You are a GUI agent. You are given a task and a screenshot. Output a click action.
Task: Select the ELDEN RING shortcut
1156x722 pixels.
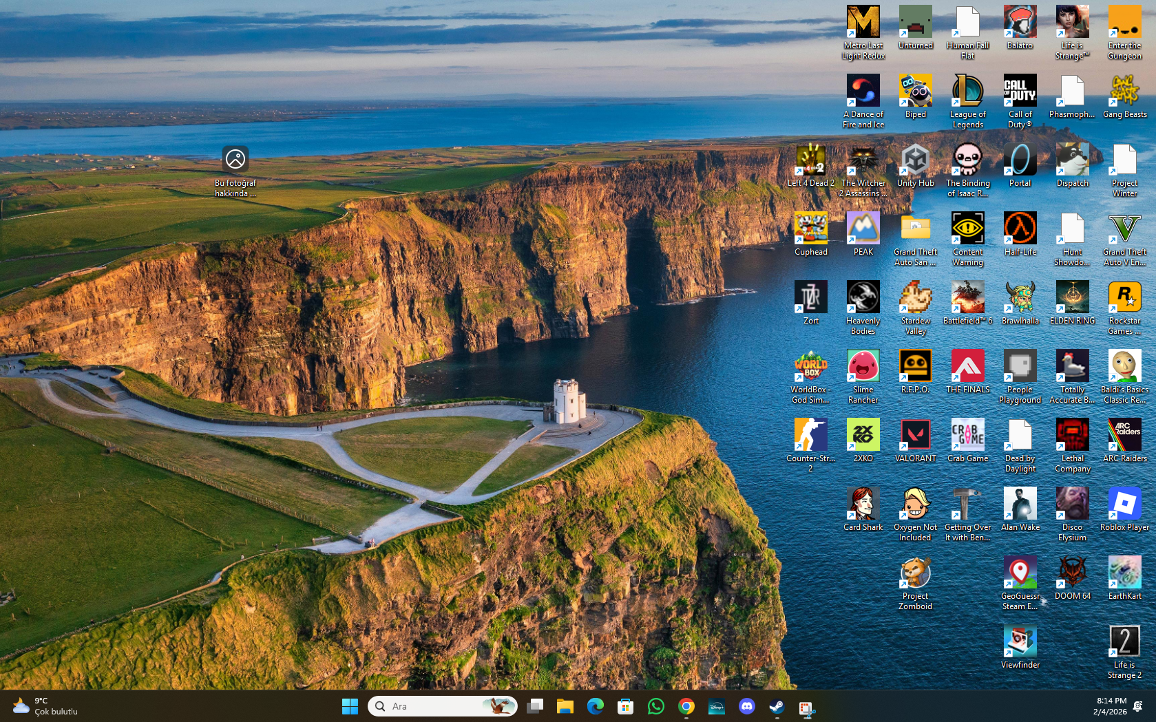tap(1072, 298)
